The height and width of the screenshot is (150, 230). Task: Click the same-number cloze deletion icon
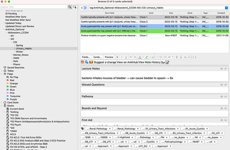(194, 57)
